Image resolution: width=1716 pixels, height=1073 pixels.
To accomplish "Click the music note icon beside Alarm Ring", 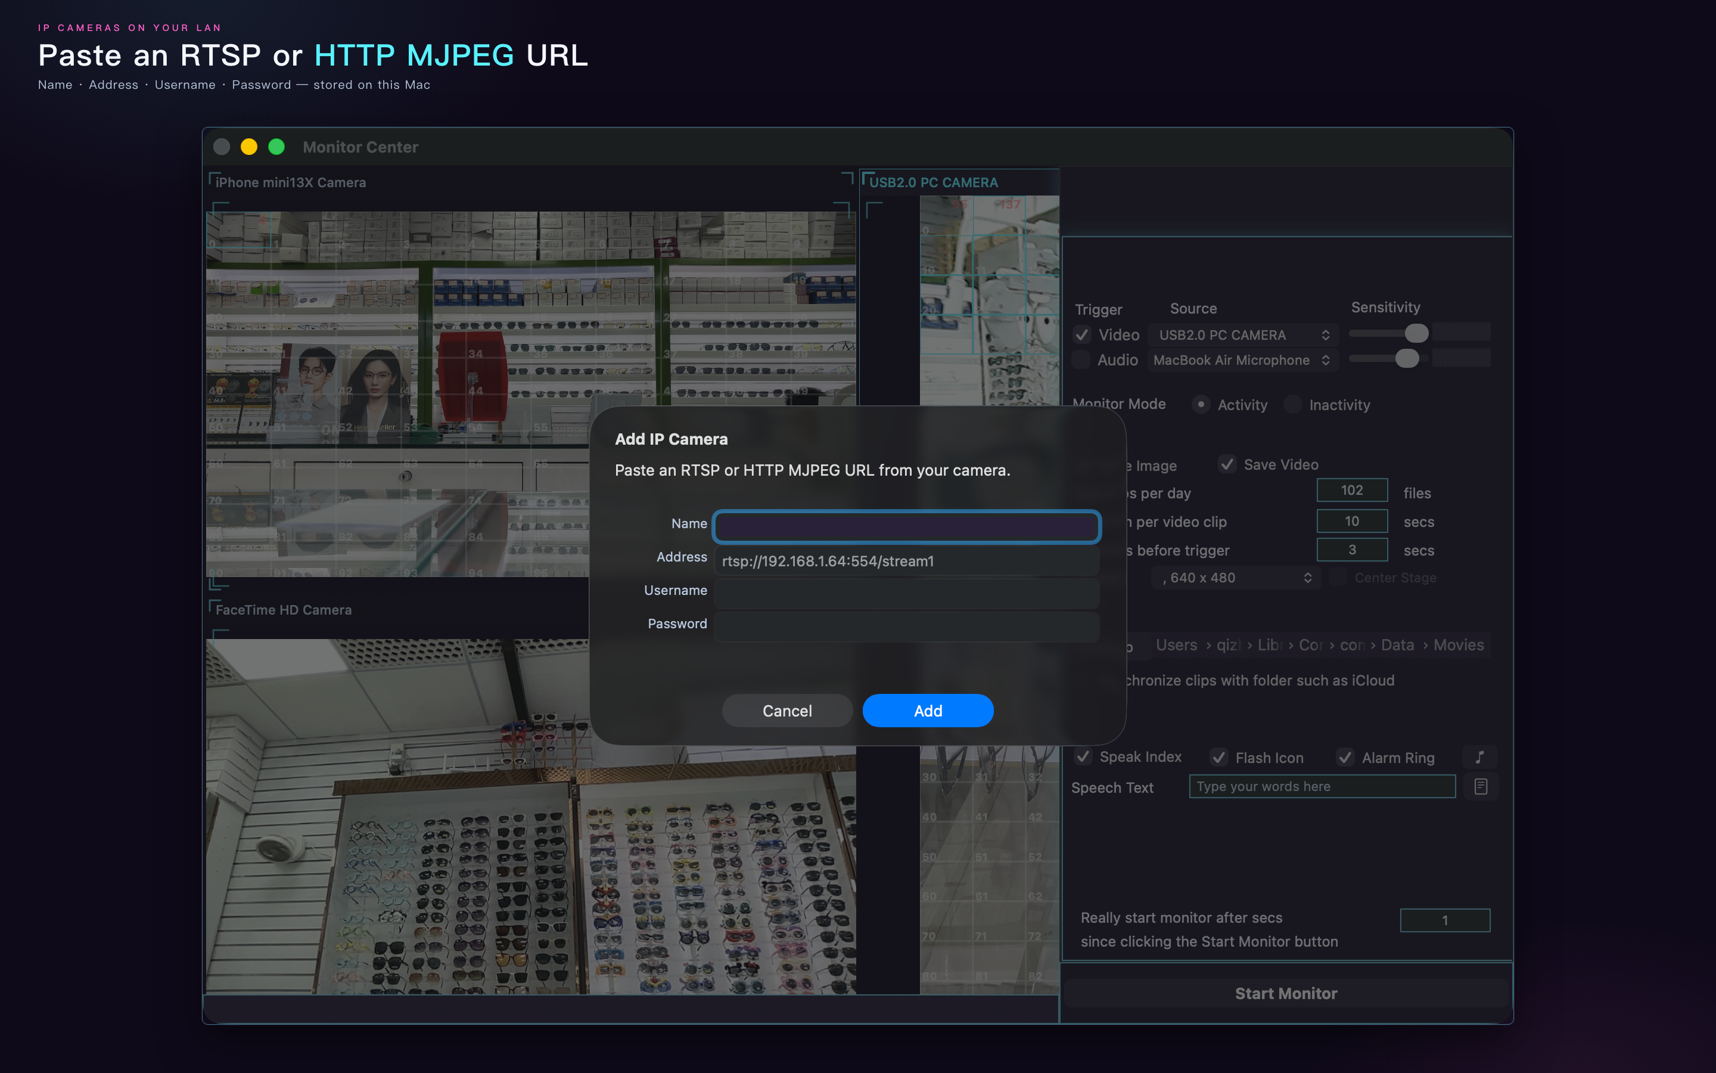I will [1480, 757].
